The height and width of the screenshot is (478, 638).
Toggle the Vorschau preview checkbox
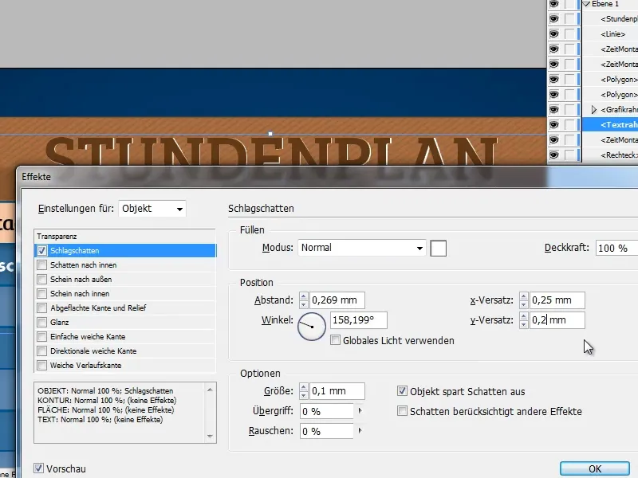38,468
